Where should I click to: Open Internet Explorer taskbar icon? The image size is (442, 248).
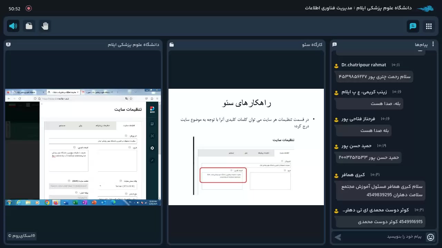click(x=19, y=202)
